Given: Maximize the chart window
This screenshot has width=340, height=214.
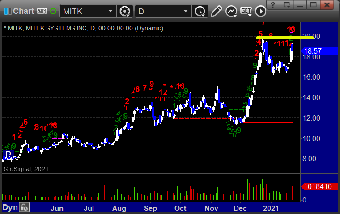Looking at the screenshot, I should click(x=313, y=5).
